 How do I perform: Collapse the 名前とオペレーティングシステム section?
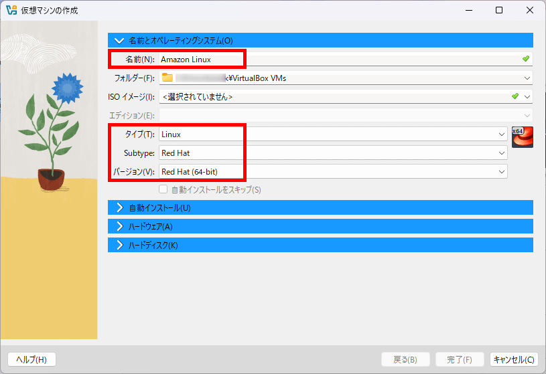click(320, 40)
